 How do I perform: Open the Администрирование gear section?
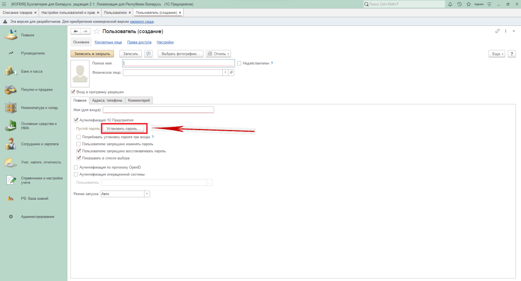(38, 217)
